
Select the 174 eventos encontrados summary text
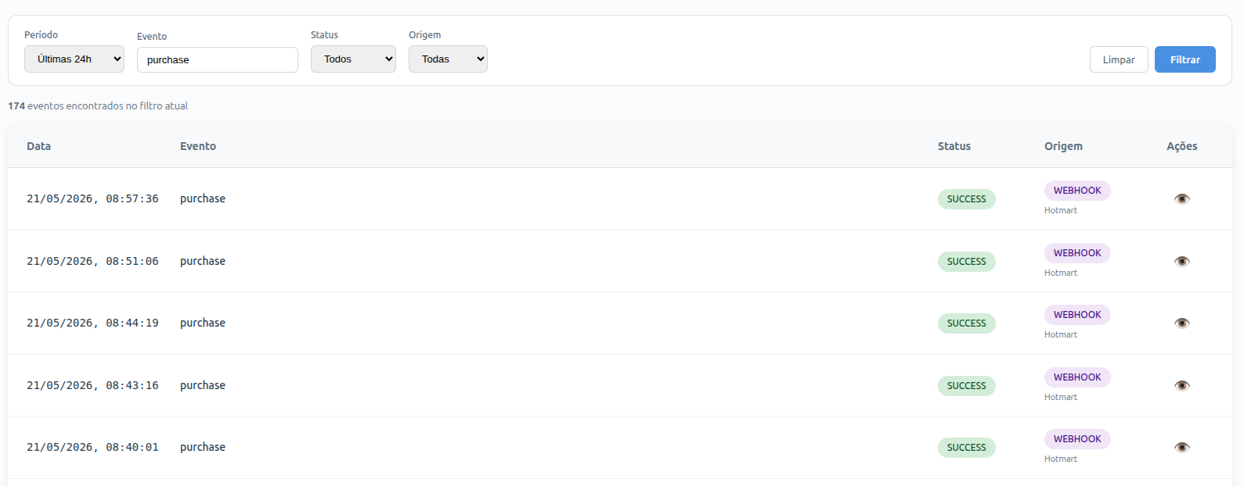coord(98,105)
